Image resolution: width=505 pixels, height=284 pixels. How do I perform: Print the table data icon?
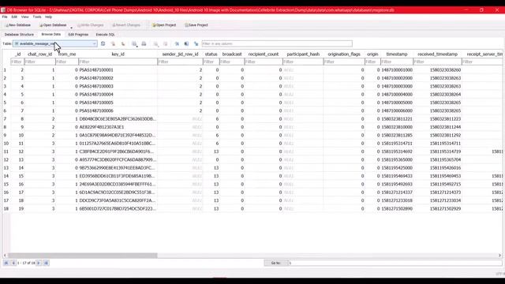point(144,44)
